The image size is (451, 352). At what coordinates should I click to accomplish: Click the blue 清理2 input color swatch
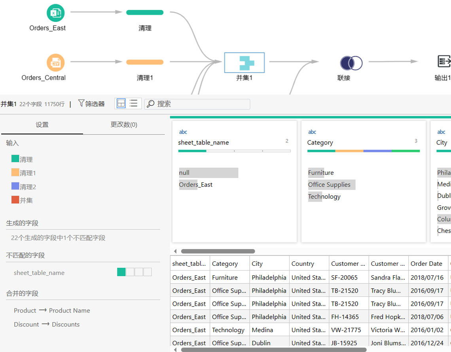(x=15, y=186)
